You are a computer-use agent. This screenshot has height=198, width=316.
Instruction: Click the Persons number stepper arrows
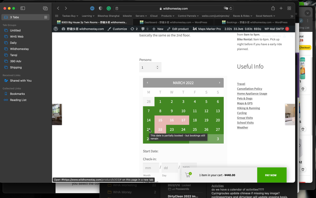157,67
